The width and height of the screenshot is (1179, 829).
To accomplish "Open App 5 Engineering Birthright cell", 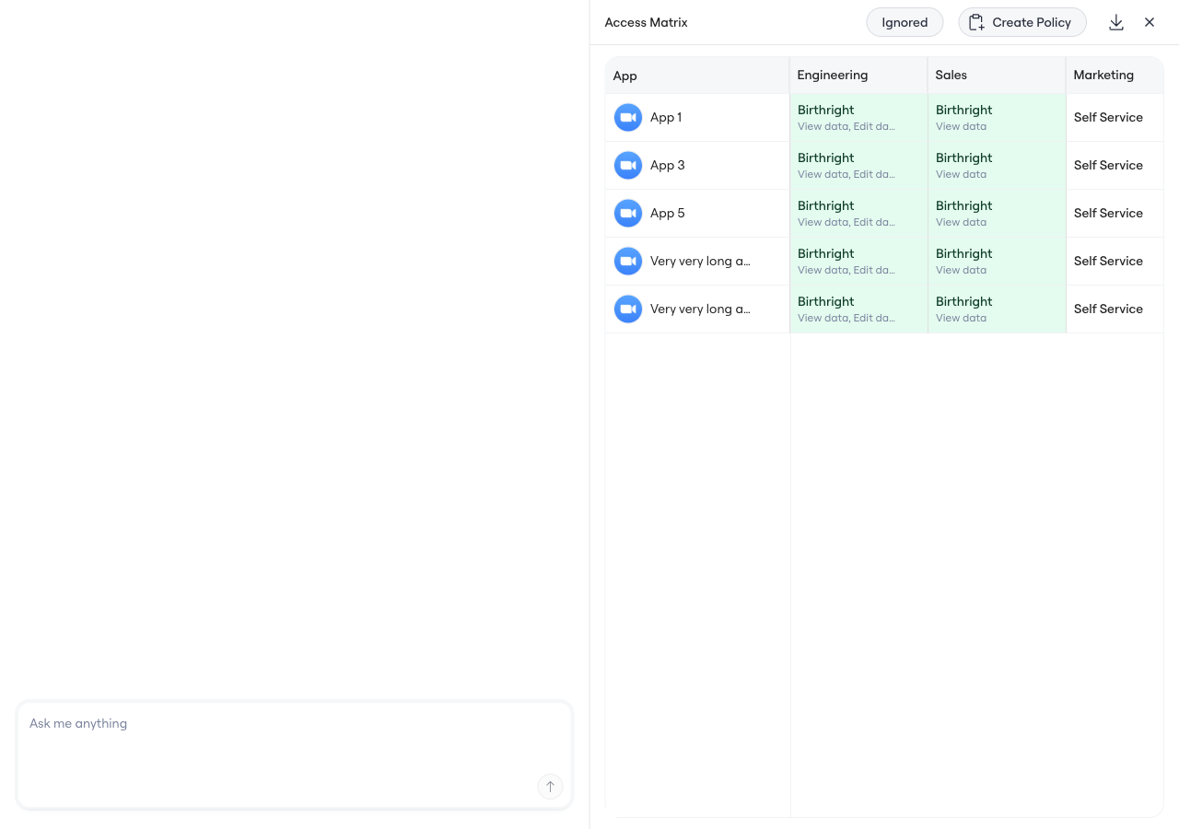I will [x=858, y=214].
